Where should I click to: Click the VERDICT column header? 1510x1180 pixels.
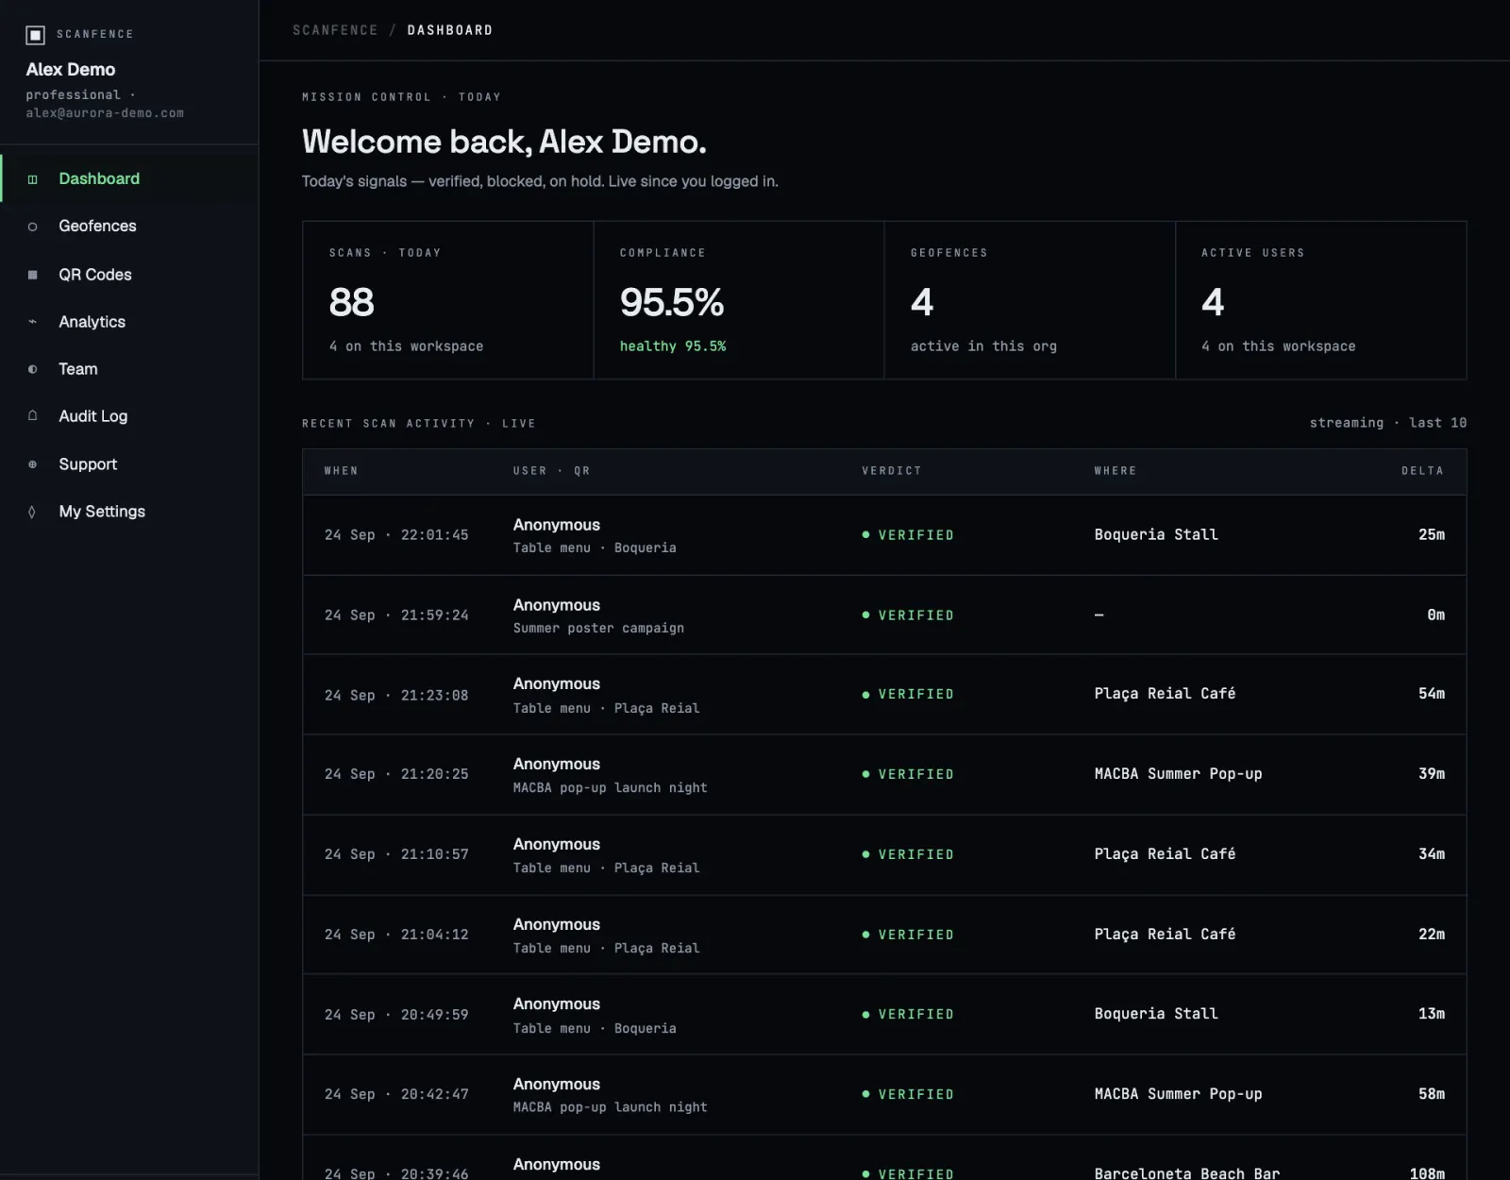892,471
